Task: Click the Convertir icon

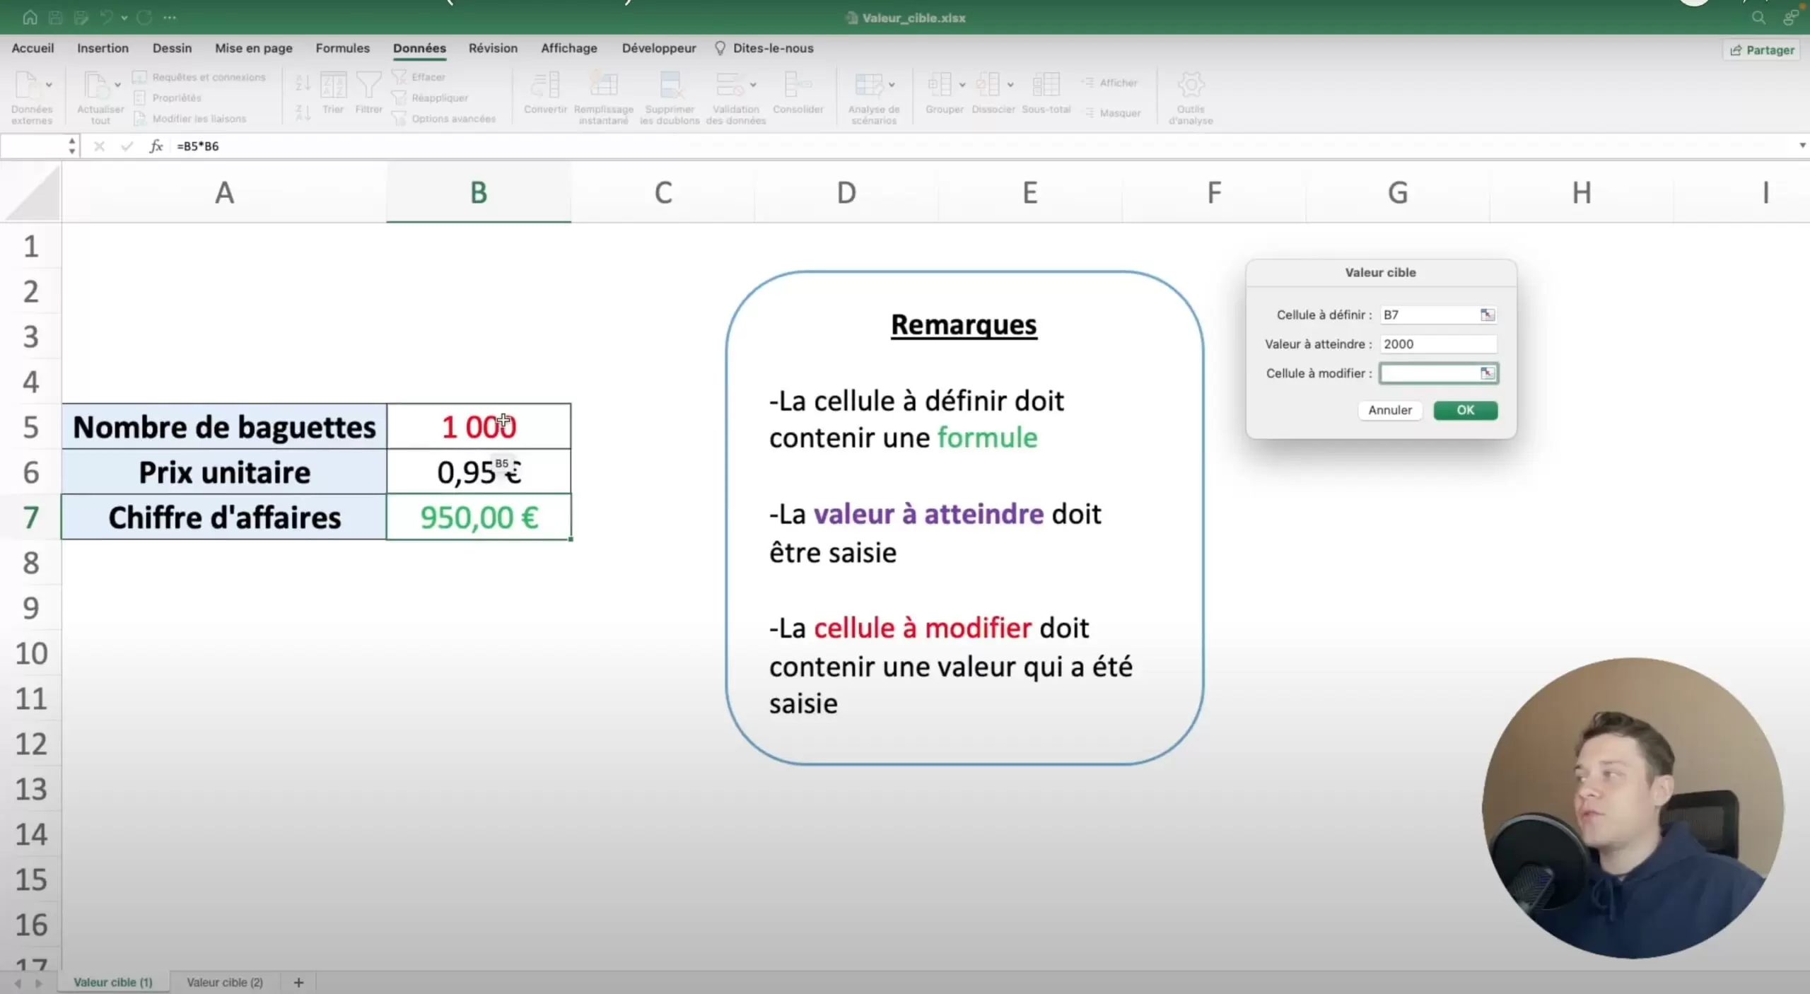Action: pos(545,85)
